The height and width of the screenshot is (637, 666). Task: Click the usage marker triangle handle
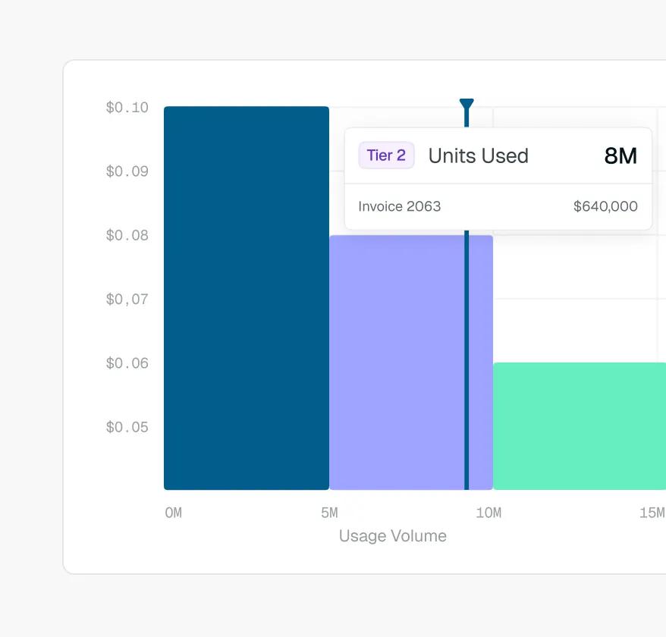pyautogui.click(x=467, y=104)
